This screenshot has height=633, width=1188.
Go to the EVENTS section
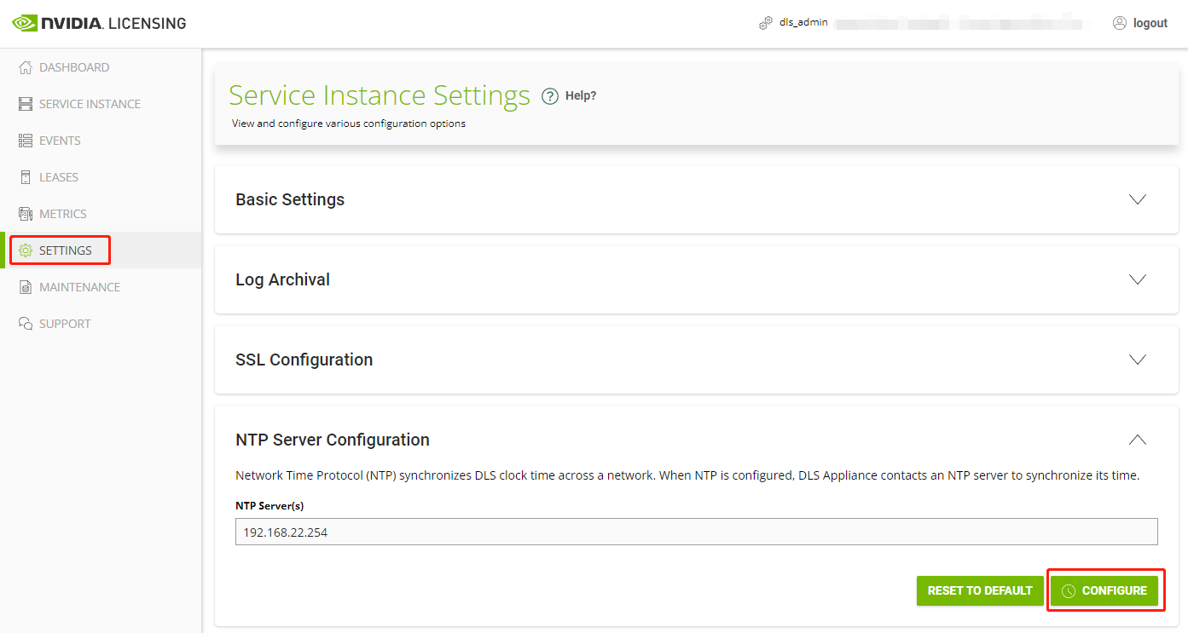pyautogui.click(x=60, y=141)
